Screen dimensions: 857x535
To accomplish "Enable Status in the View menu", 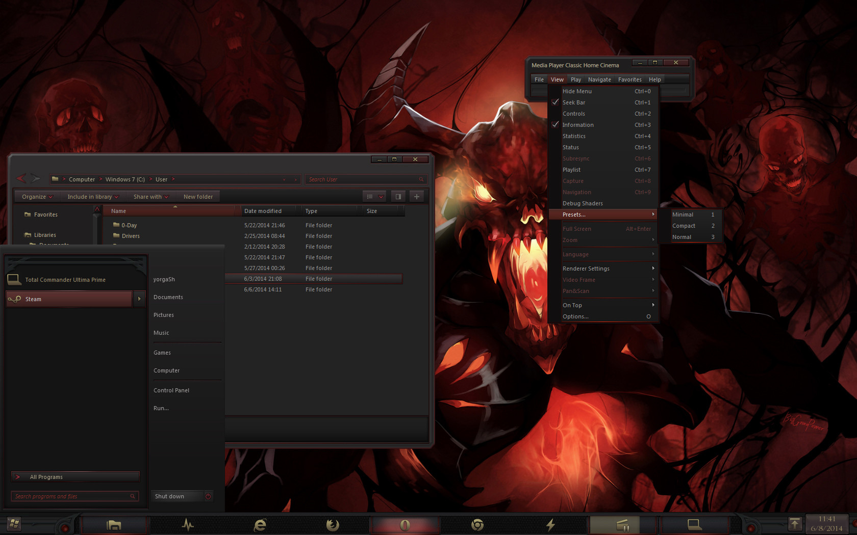I will (x=603, y=147).
